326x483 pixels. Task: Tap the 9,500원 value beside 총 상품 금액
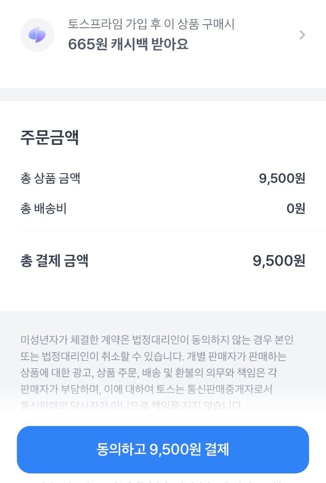point(282,178)
